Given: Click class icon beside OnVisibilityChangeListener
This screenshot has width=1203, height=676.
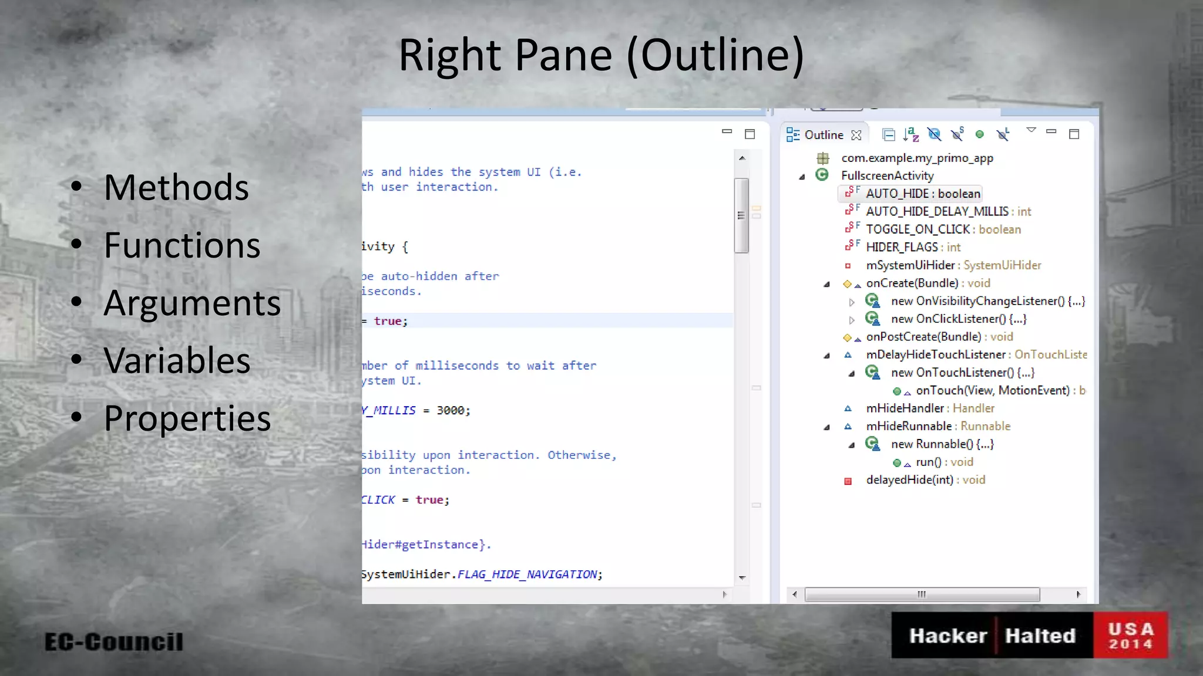Looking at the screenshot, I should [x=873, y=301].
